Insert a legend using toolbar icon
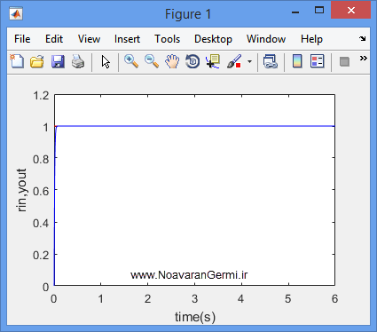Viewport: 377px width, 332px height. (x=318, y=61)
